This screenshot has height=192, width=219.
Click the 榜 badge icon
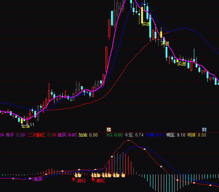click(x=109, y=129)
